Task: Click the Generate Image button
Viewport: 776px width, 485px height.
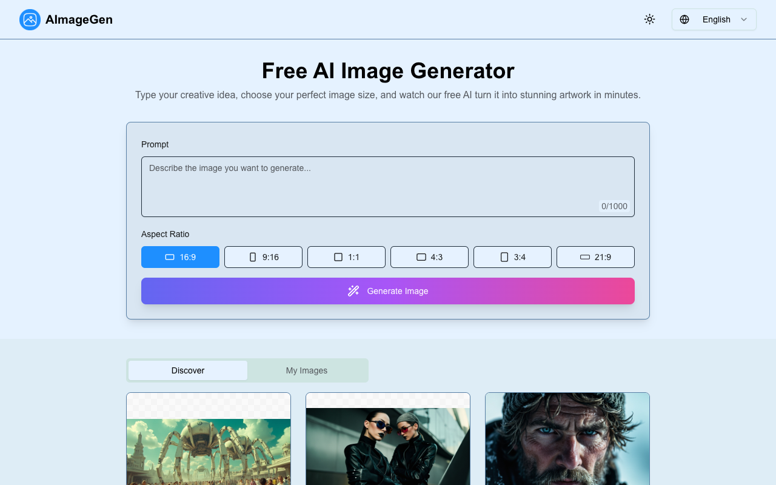Action: pyautogui.click(x=387, y=291)
